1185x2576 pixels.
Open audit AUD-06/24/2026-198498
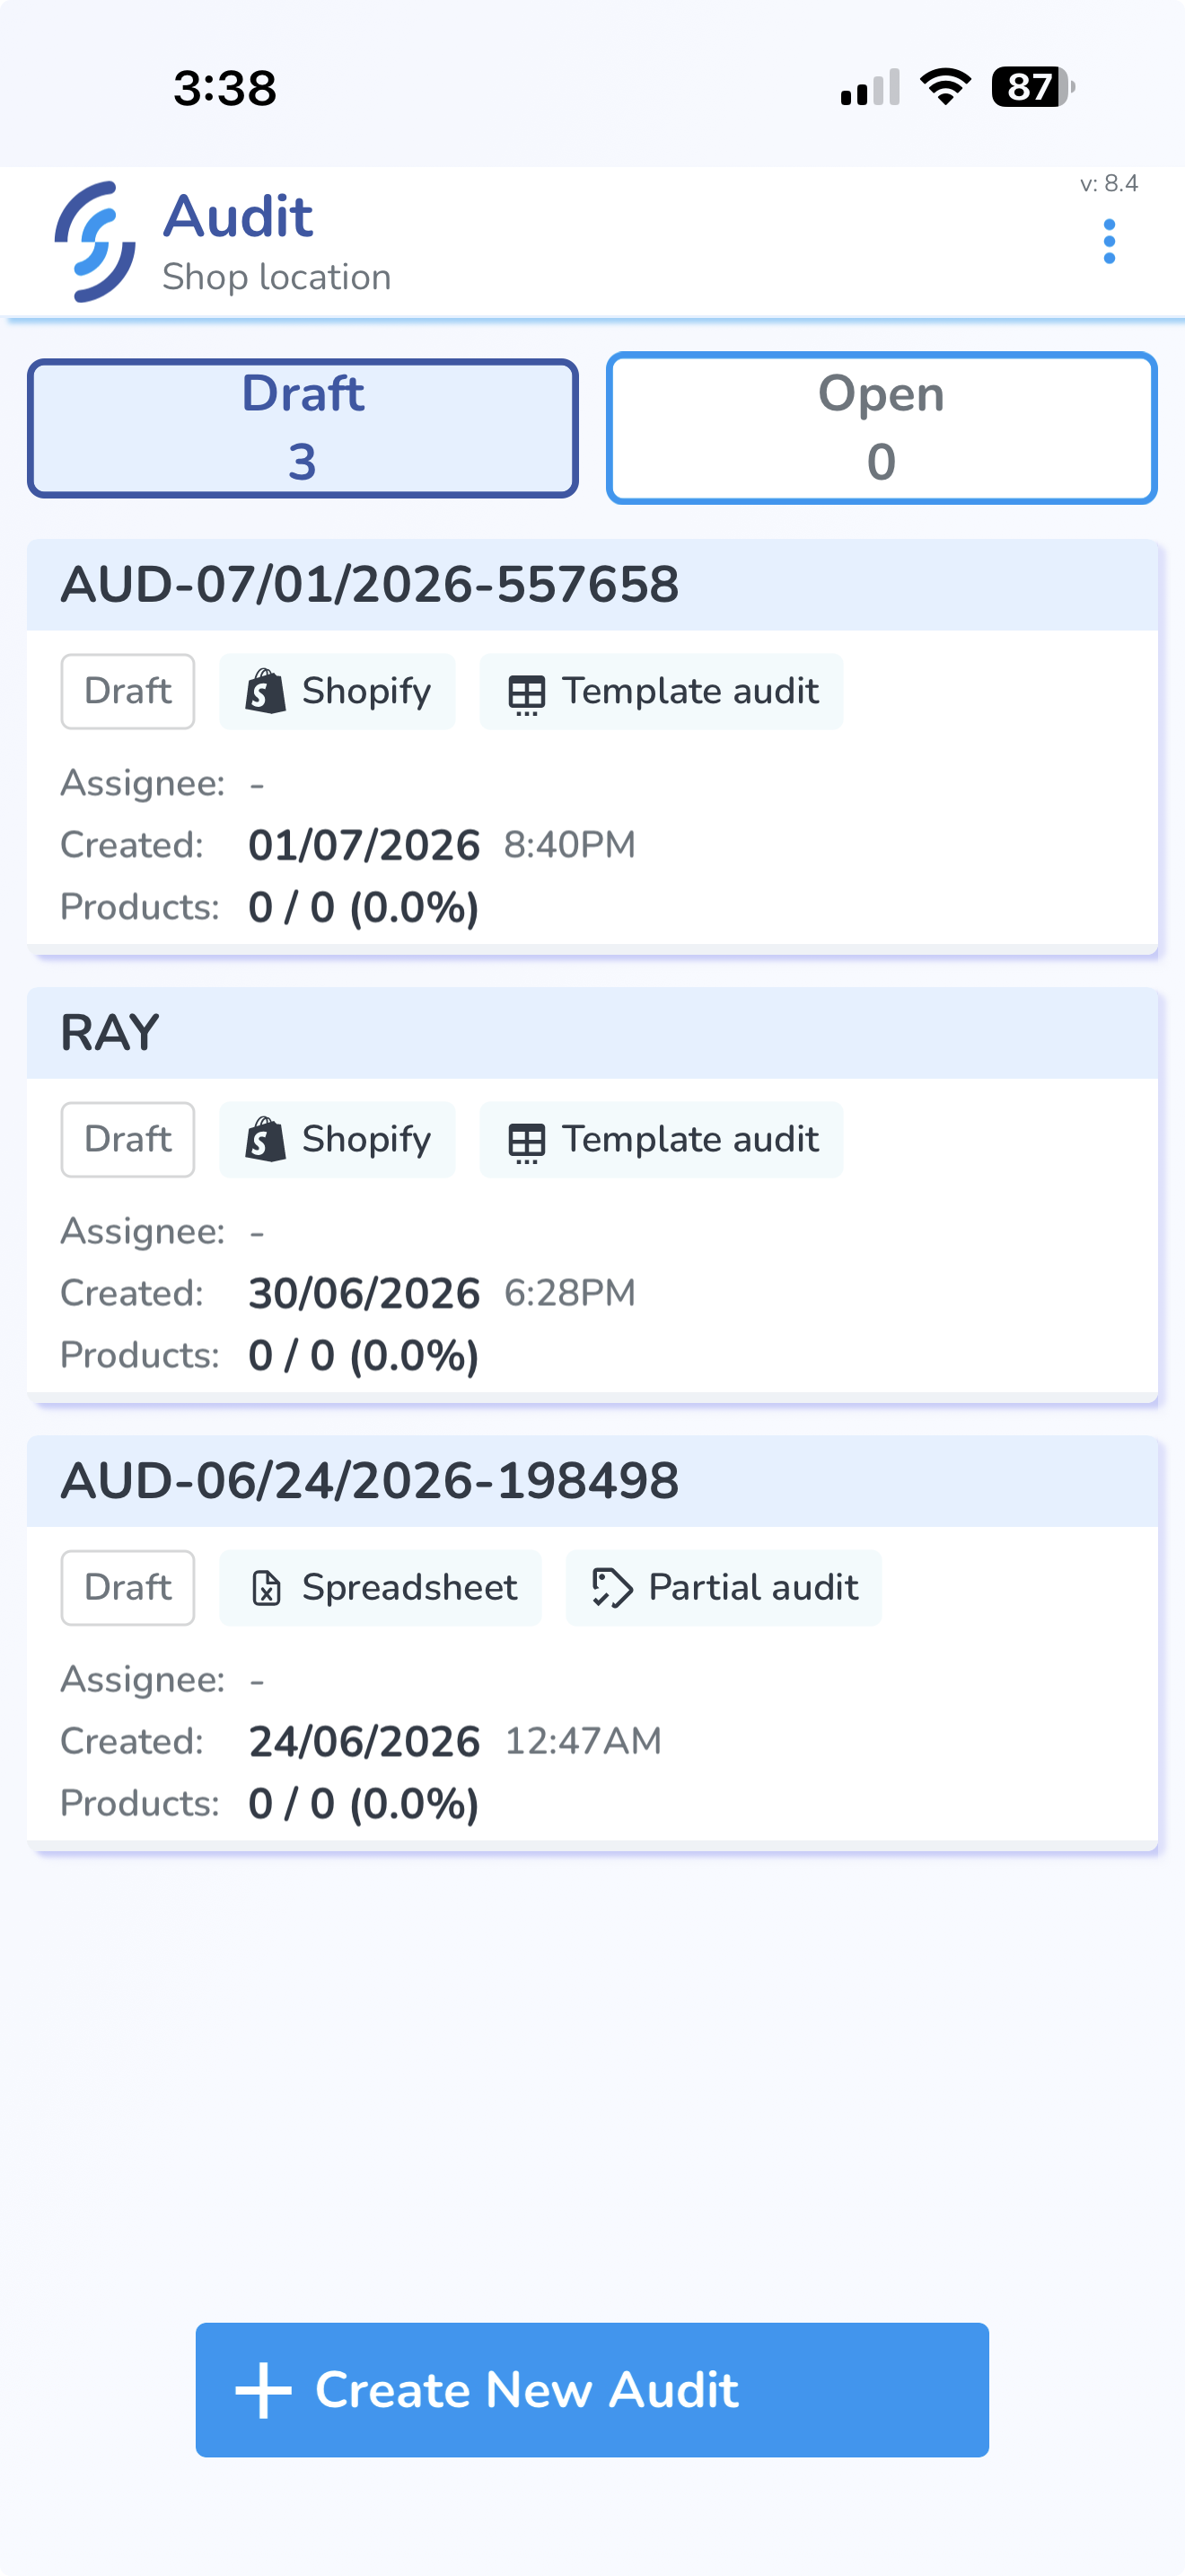click(592, 1643)
